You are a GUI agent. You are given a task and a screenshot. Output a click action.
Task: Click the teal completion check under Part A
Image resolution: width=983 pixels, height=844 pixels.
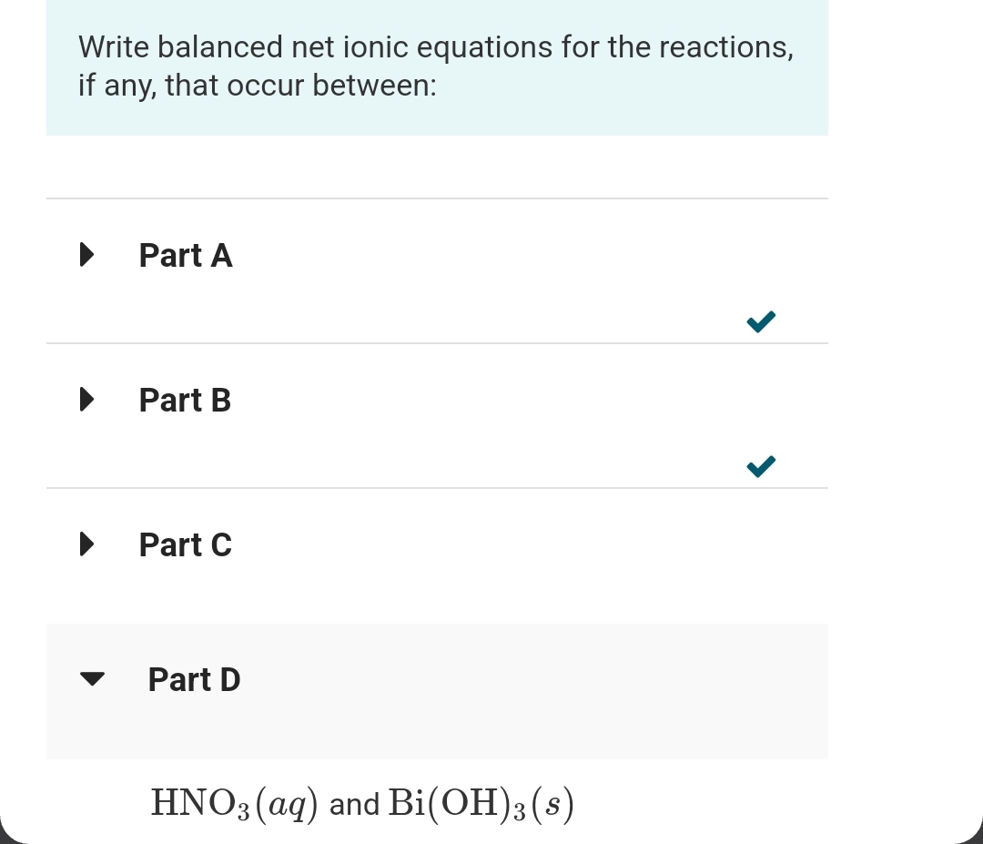click(760, 321)
